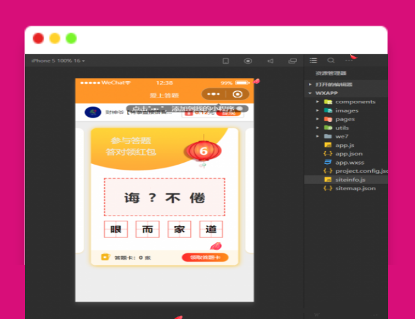
Task: Open project.config.json file
Action: pos(361,171)
